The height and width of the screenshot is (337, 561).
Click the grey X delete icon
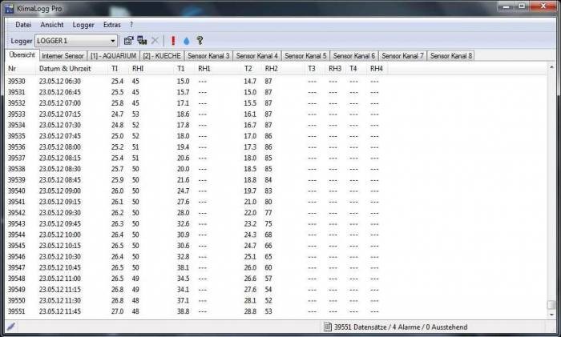pos(155,40)
